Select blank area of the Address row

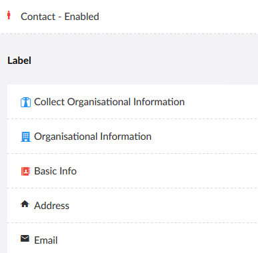[163, 206]
